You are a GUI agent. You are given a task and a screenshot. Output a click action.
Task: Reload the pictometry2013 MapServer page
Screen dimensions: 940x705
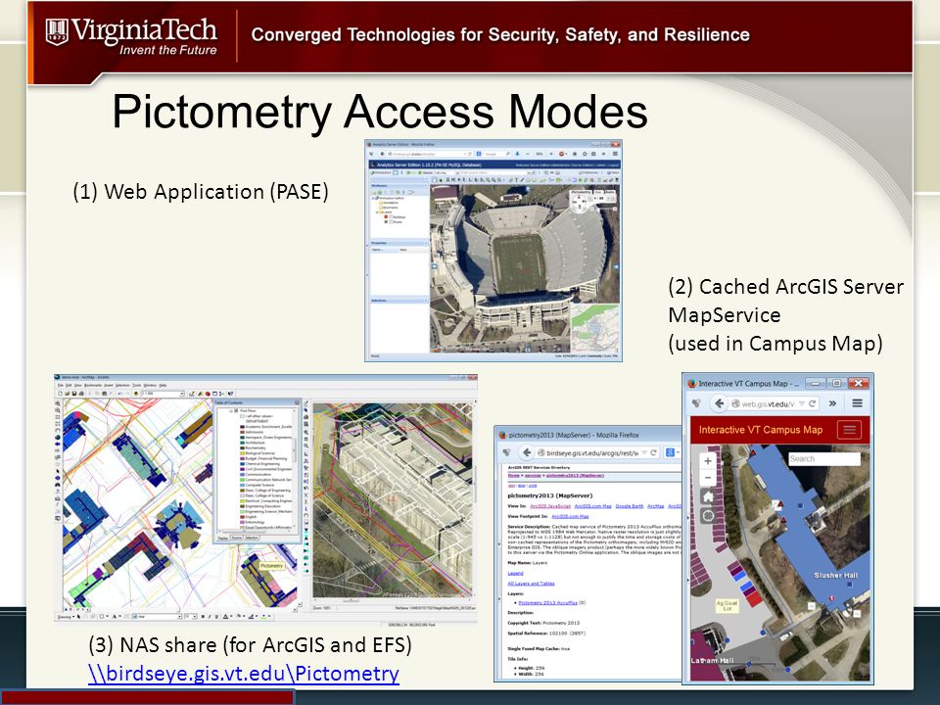(x=653, y=452)
